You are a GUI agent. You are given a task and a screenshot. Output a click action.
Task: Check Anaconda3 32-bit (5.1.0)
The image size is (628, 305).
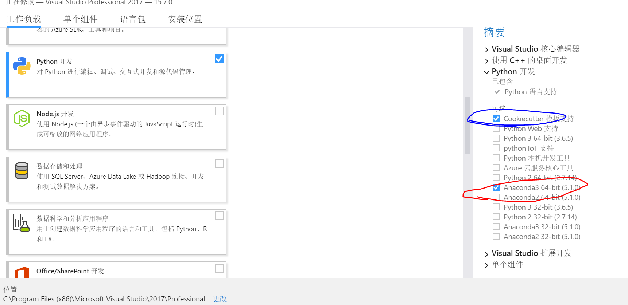[x=496, y=227]
